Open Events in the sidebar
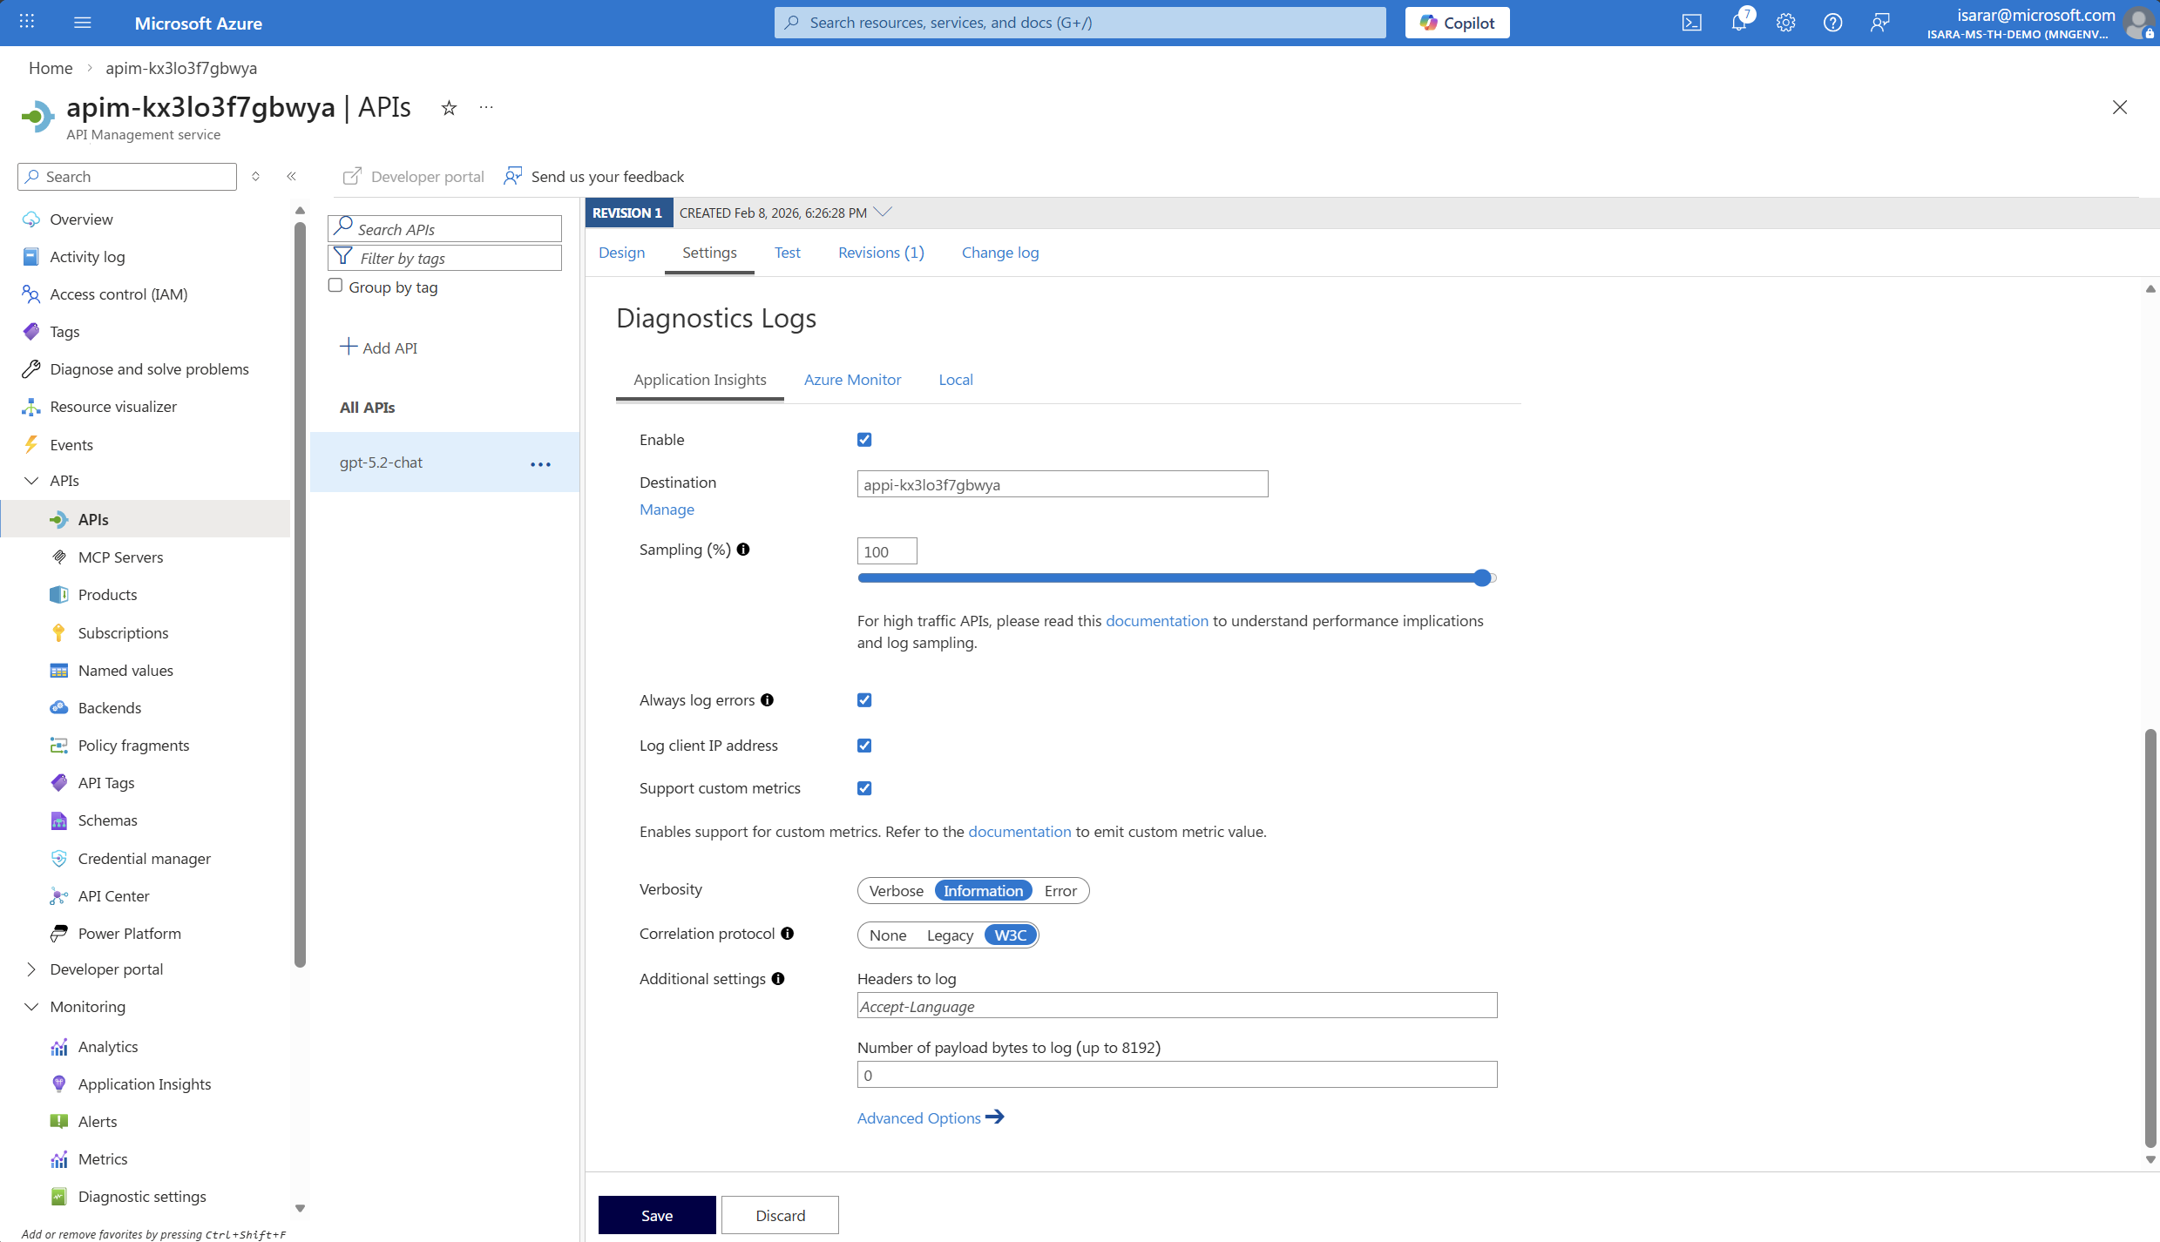 71,445
